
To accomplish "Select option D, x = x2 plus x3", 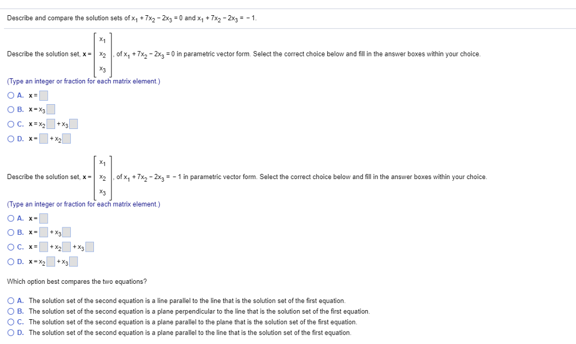I will pyautogui.click(x=11, y=261).
